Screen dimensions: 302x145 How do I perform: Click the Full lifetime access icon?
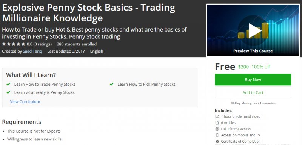tap(217, 129)
